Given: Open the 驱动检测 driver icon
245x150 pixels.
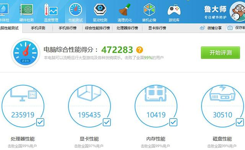Looking at the screenshot, I should [x=100, y=10].
